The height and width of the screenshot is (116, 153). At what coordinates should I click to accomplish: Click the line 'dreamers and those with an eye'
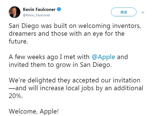click(67, 34)
